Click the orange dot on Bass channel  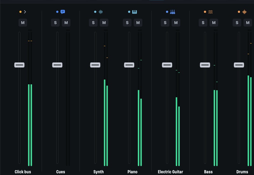(205, 12)
